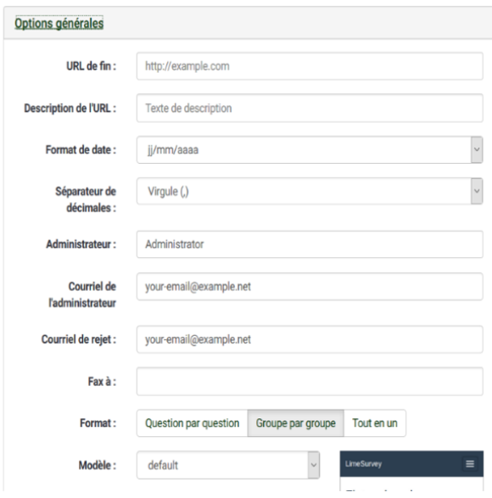Expand the Format de date dropdown arrow
The height and width of the screenshot is (498, 492).
477,150
